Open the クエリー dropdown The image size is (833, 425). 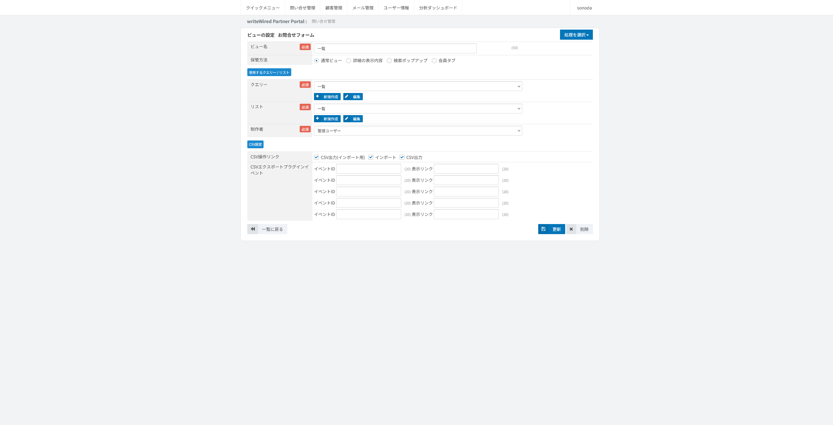coord(418,86)
